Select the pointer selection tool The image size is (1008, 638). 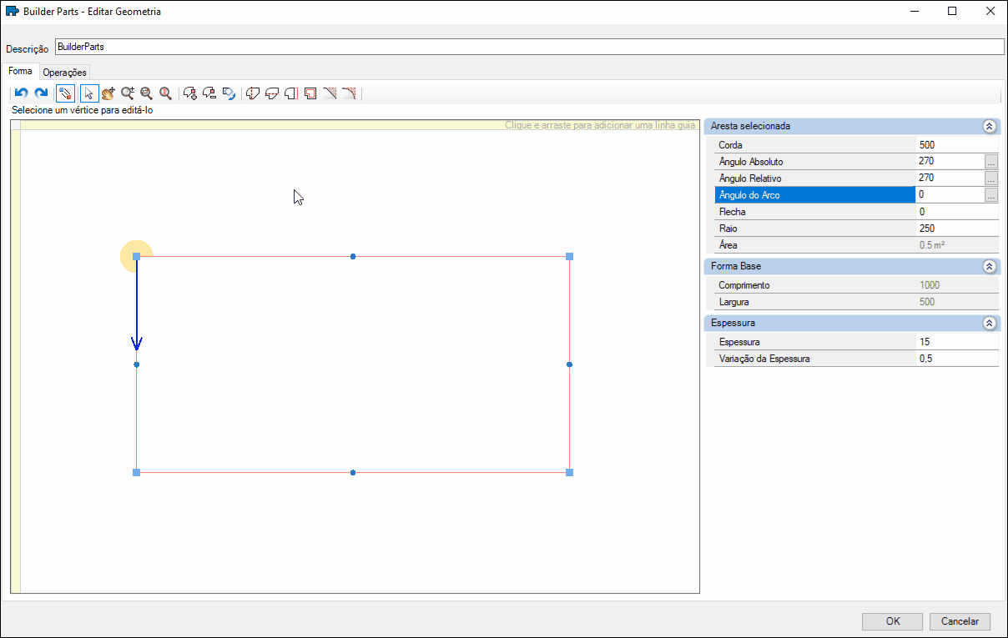point(89,93)
